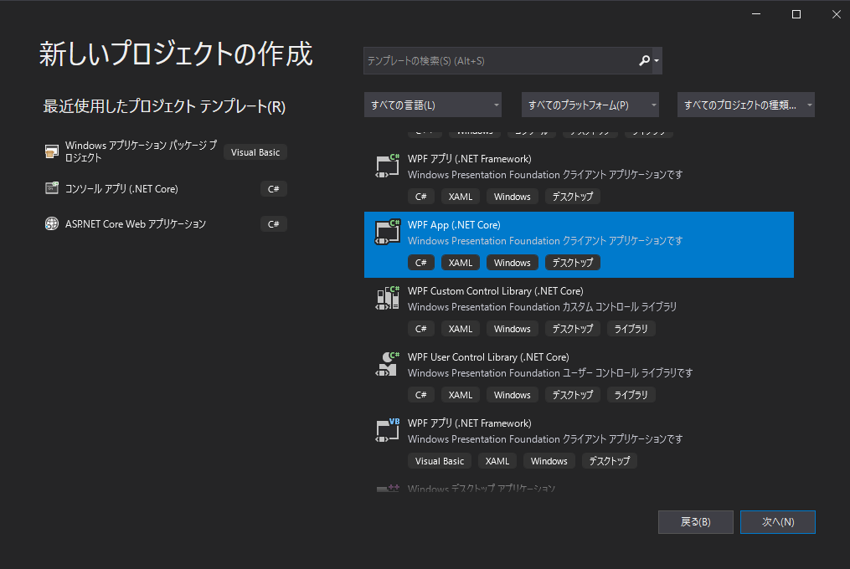Click WPF App (.NET Core) template icon
This screenshot has width=850, height=569.
pos(388,232)
